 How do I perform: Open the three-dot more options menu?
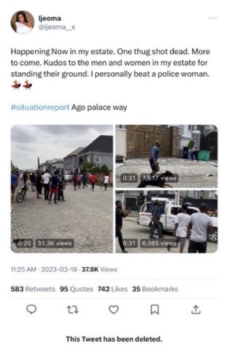tap(212, 18)
